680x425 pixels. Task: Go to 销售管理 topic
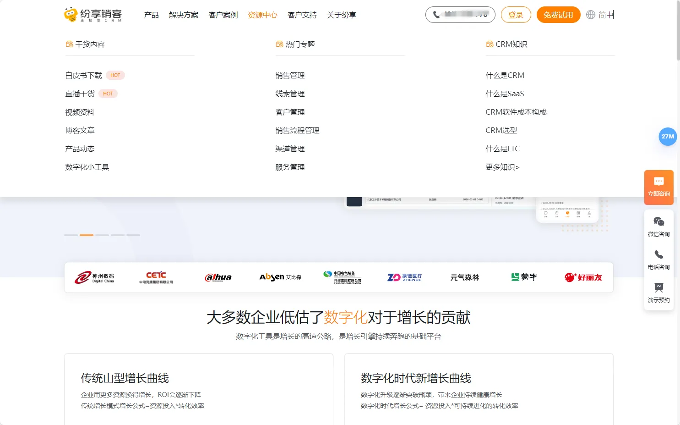(x=290, y=75)
